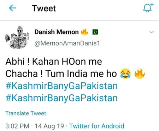Click the Pakistan flag emoji in the display name
Screen dimensions: 159x131
pos(95,32)
